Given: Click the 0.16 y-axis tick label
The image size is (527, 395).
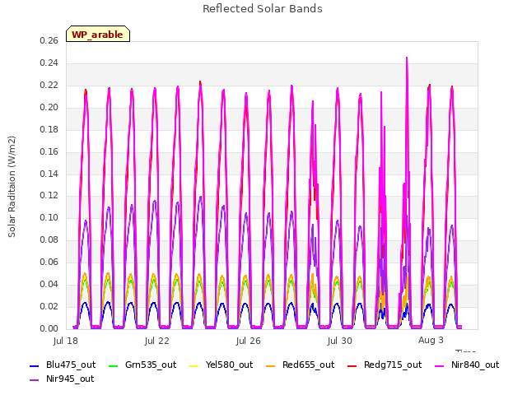Looking at the screenshot, I should point(49,151).
